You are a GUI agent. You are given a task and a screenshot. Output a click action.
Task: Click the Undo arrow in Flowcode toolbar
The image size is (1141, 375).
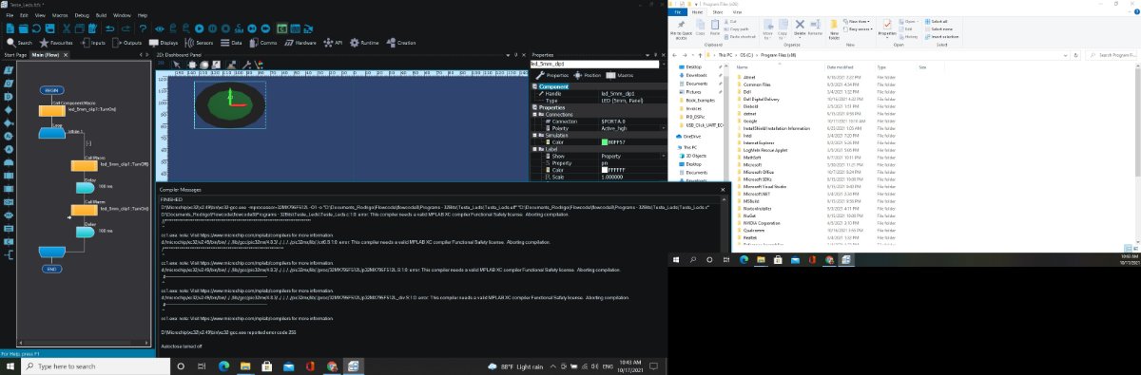(110, 28)
